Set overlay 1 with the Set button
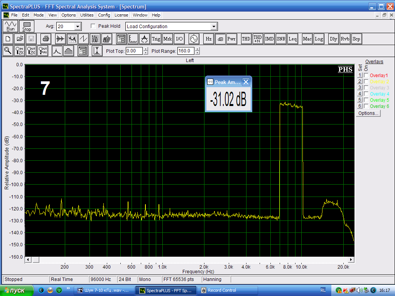This screenshot has width=395, height=296. (360, 75)
